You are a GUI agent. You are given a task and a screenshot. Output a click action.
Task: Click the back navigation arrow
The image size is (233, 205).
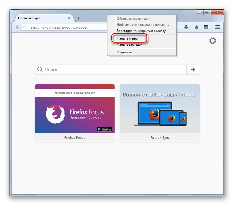[17, 27]
